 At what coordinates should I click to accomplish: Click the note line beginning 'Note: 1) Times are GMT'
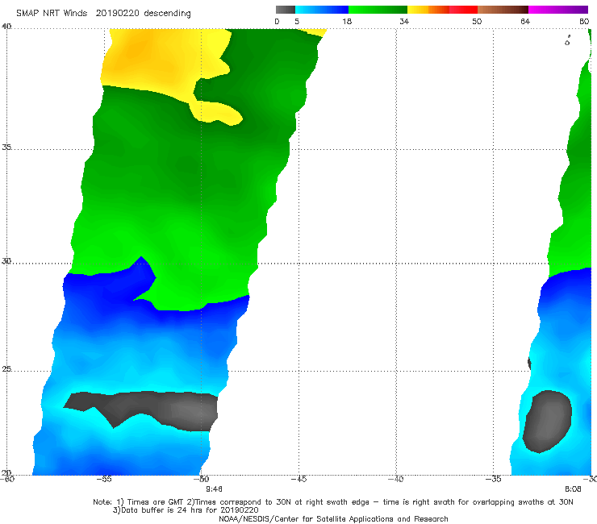coord(333,502)
